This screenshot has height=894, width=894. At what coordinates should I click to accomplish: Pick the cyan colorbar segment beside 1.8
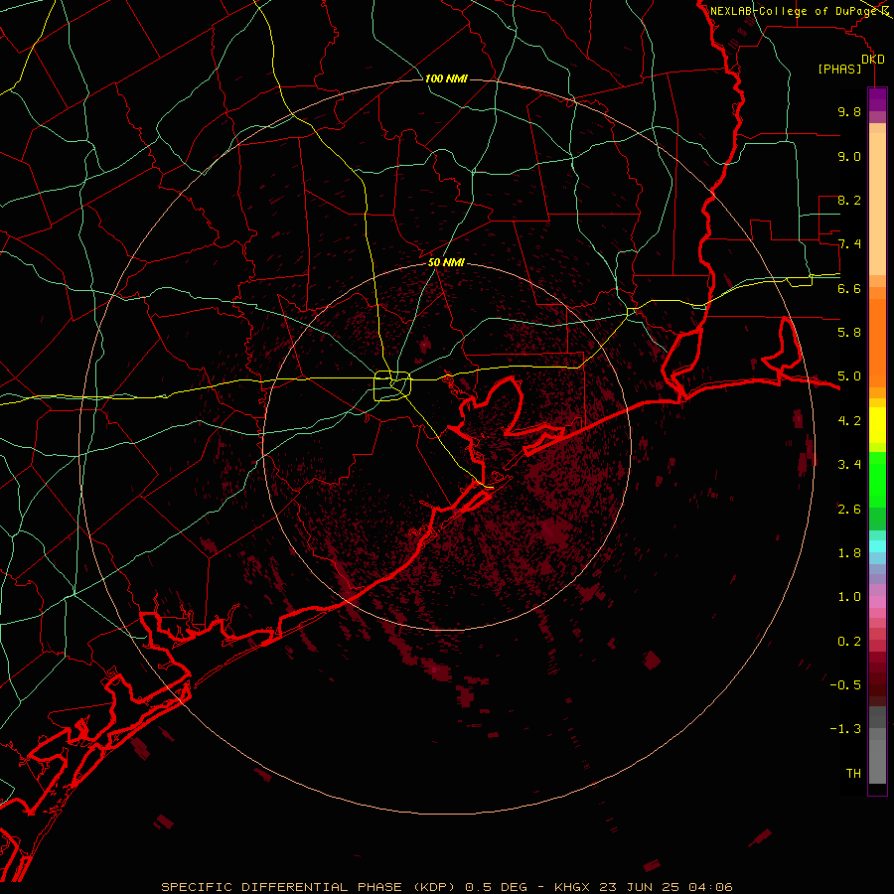click(877, 546)
